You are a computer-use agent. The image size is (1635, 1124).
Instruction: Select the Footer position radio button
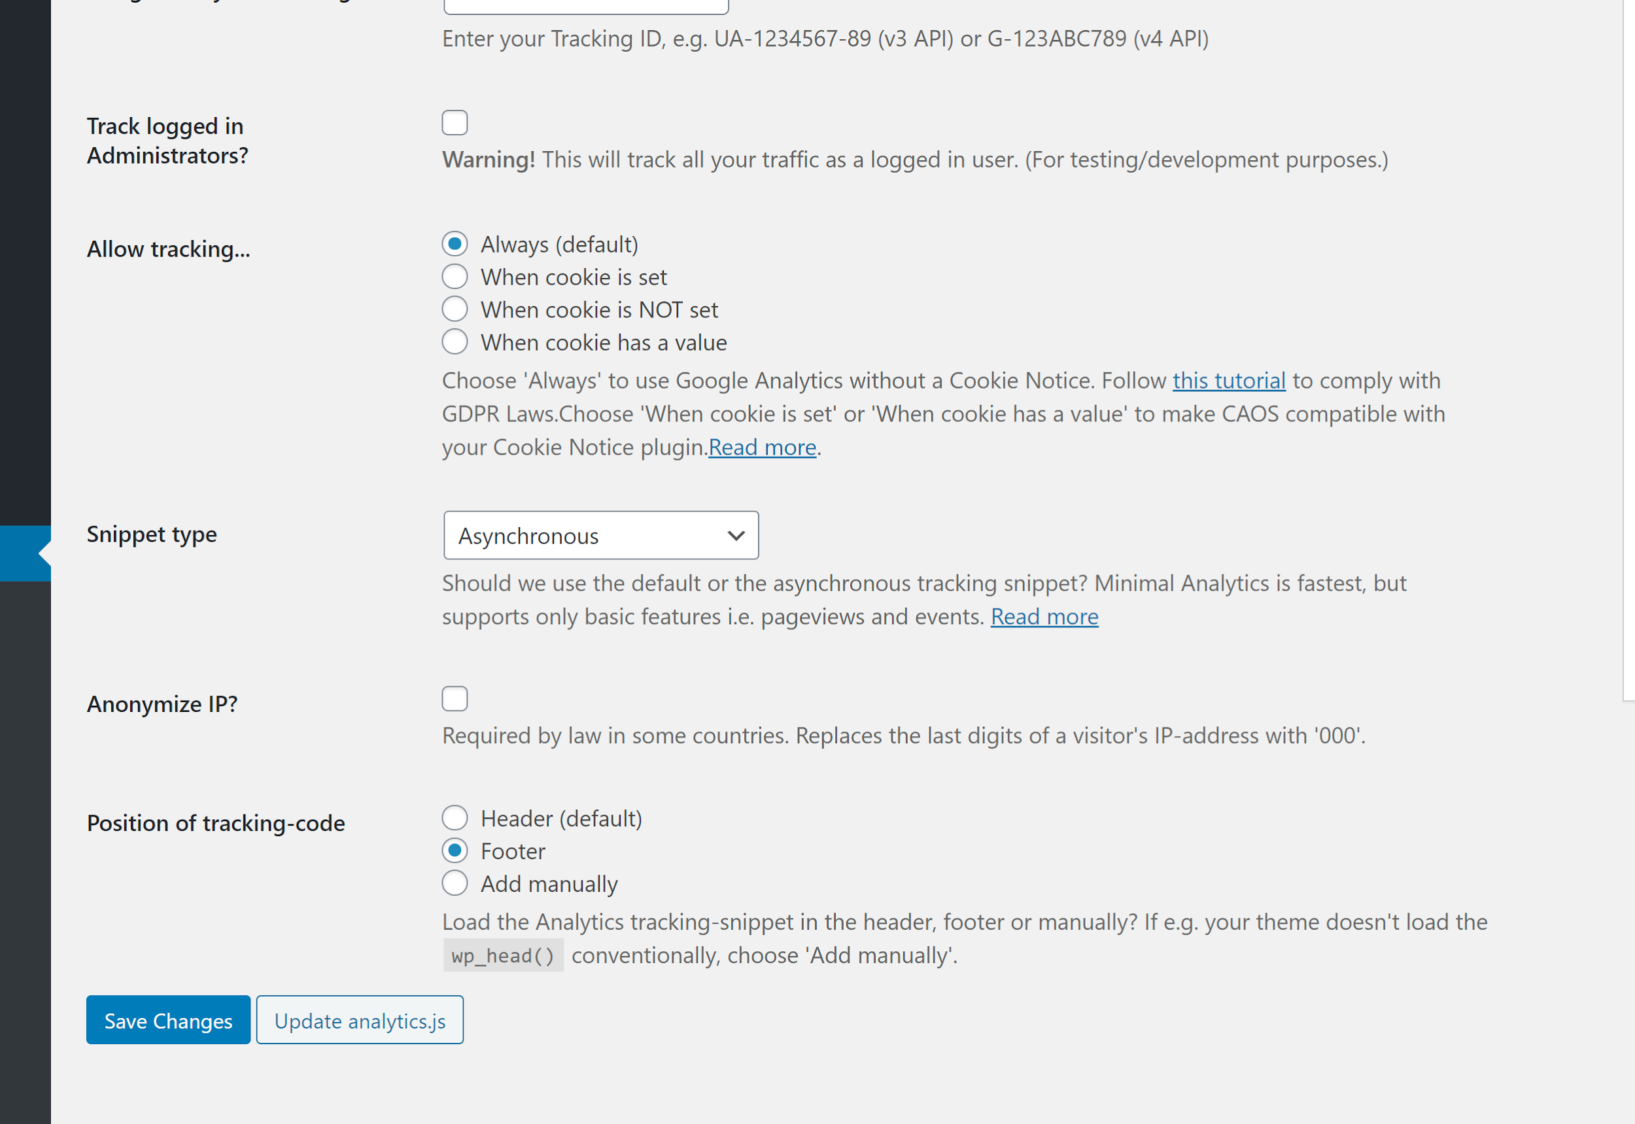point(455,851)
